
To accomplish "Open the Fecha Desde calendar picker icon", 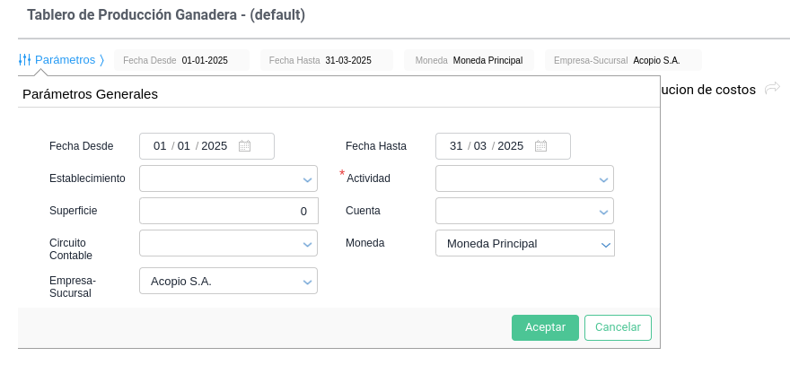I will click(x=244, y=146).
